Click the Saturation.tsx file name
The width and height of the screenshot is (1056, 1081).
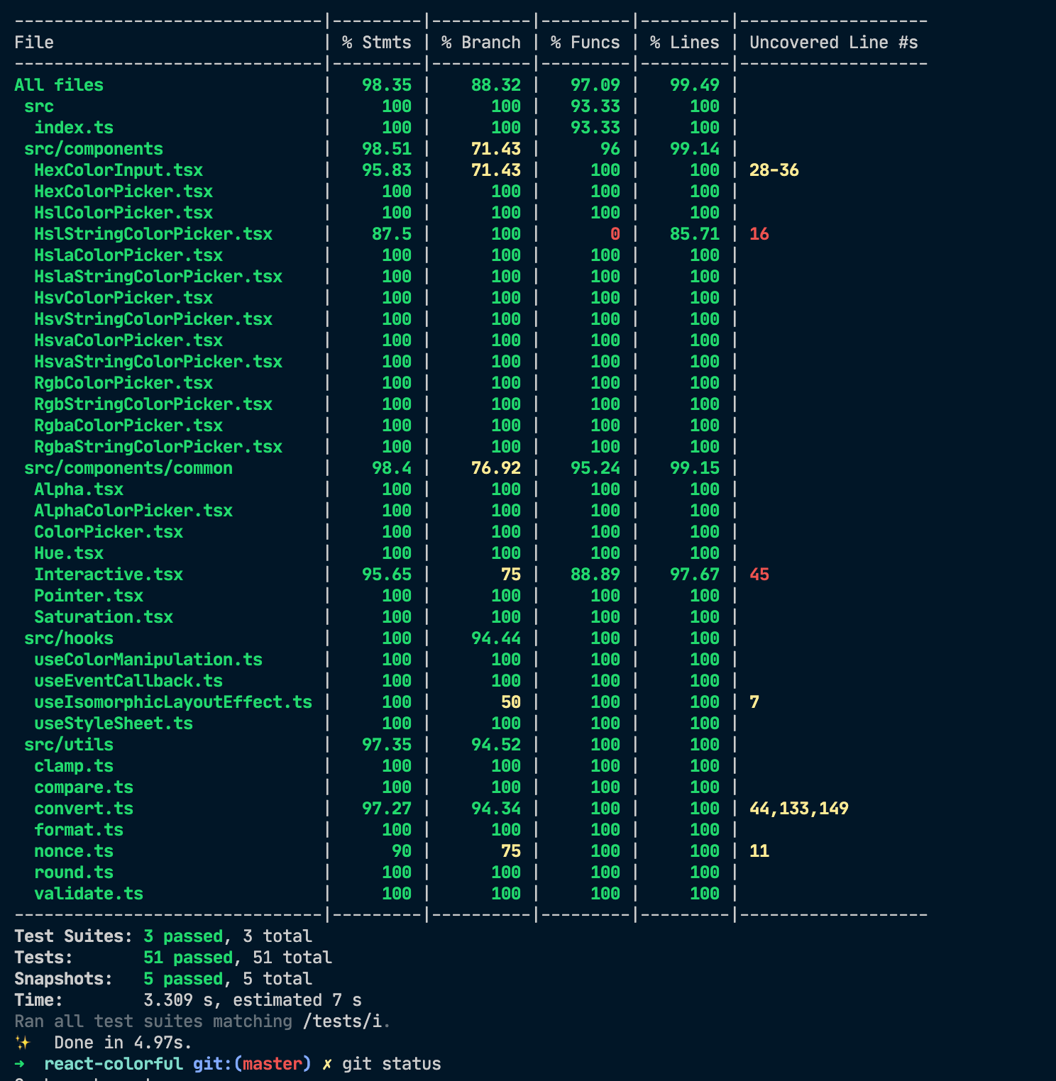[104, 617]
